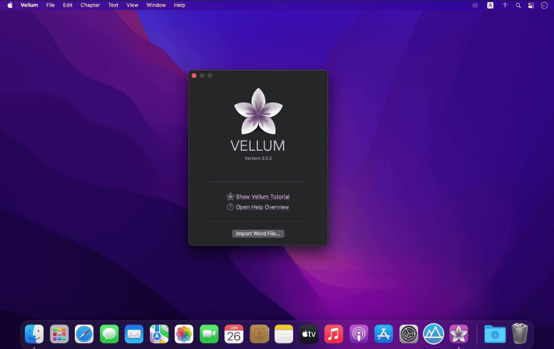The image size is (554, 349).
Task: Open Mail from the Dock
Action: click(x=134, y=334)
